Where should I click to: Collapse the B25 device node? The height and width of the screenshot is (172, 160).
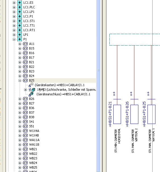[x=20, y=80]
